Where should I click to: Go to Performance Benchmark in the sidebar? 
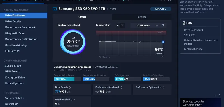(20, 27)
